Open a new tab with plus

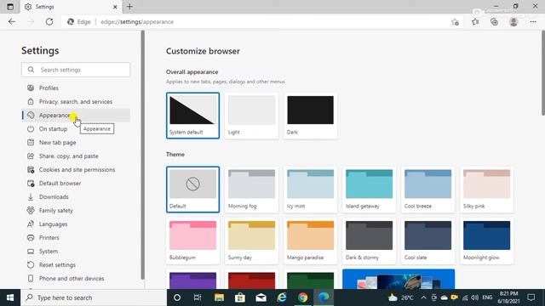coord(129,7)
